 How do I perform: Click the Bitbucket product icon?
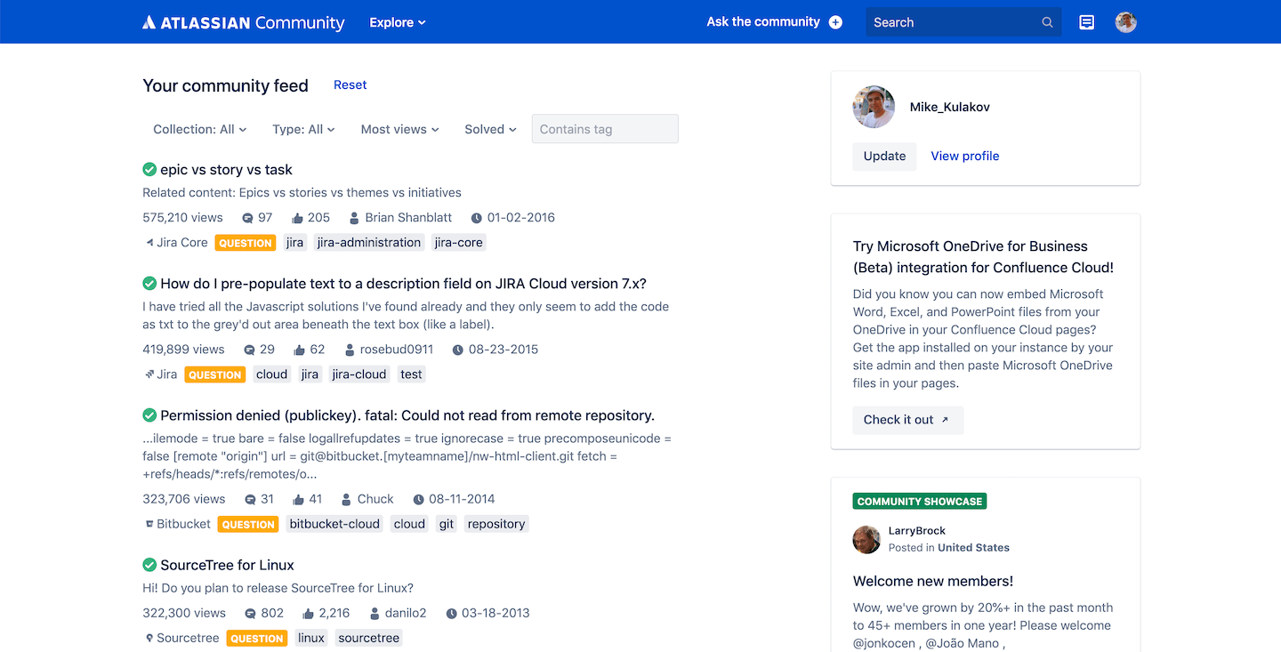click(x=149, y=524)
